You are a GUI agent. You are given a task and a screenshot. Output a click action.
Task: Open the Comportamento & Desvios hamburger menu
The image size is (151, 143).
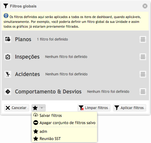(x=143, y=92)
